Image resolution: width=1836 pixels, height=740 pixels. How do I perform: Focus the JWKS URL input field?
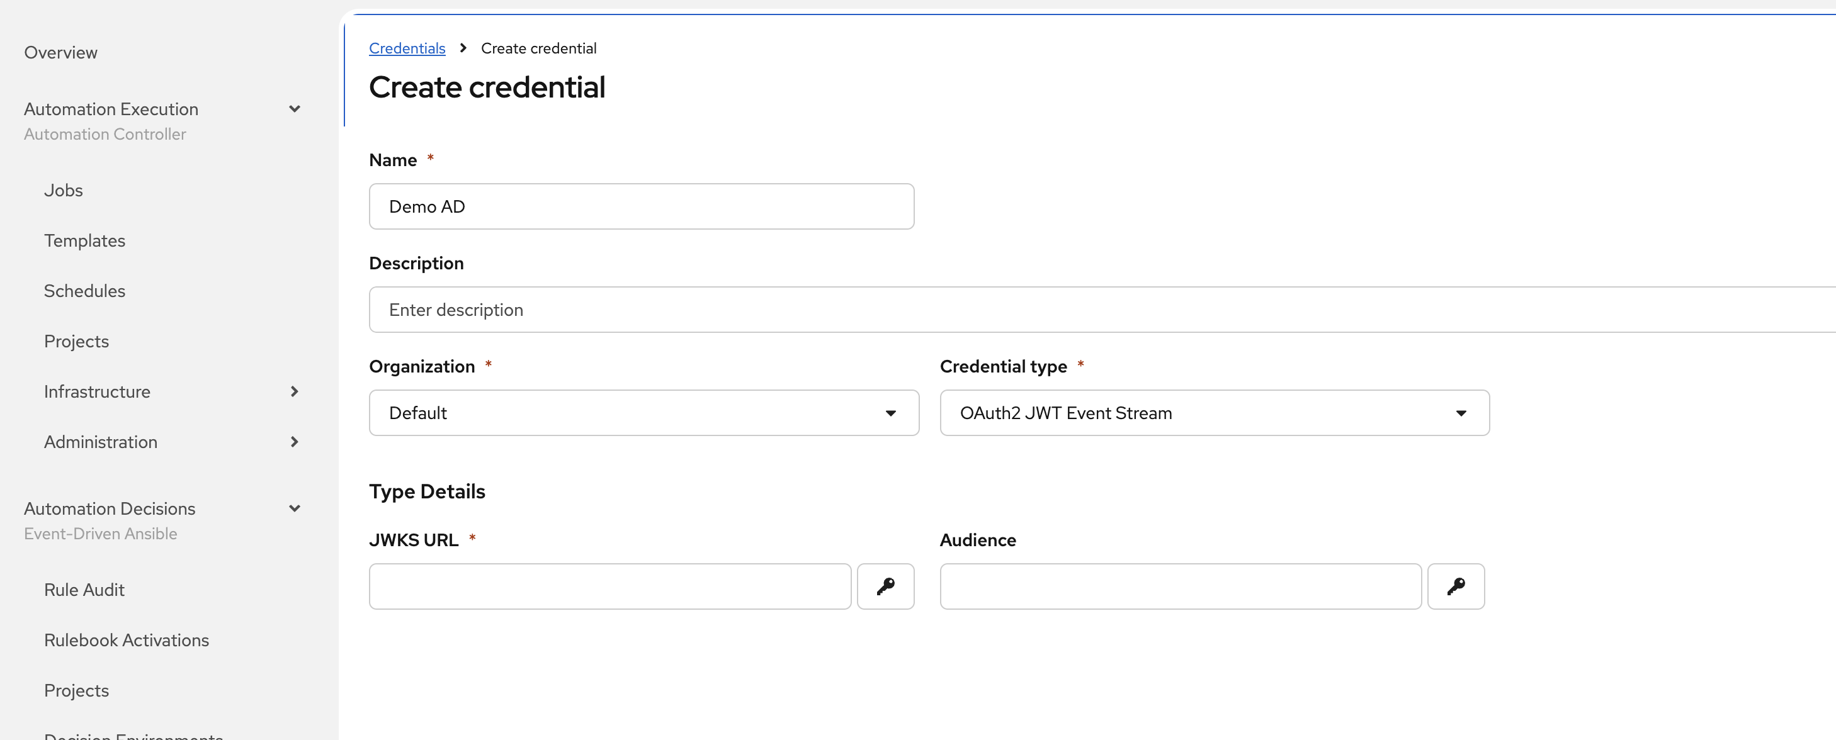pyautogui.click(x=610, y=586)
